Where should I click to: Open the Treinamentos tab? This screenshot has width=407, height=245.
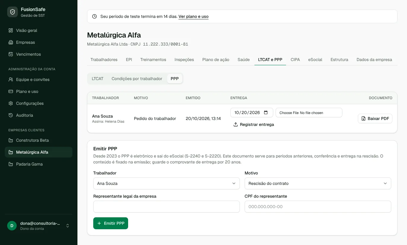(x=153, y=60)
